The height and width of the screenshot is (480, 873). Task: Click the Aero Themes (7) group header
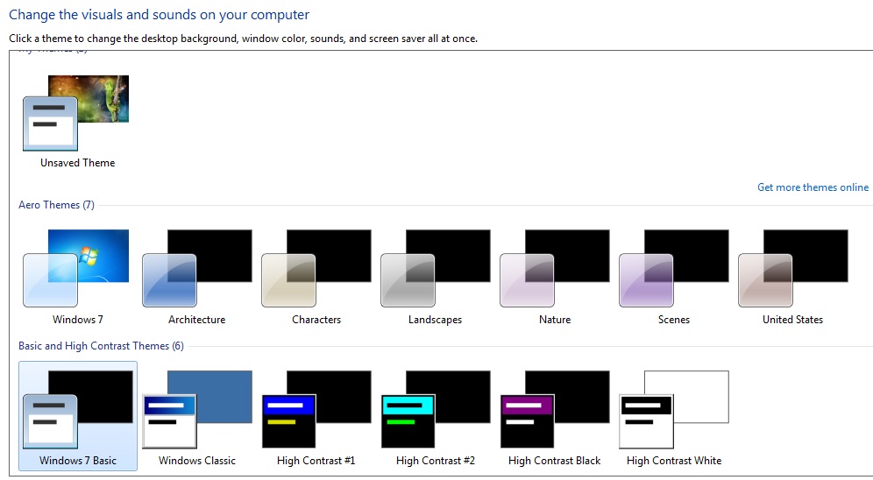[x=56, y=205]
